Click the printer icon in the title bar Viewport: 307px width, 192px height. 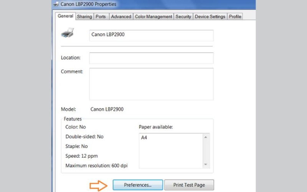coord(56,4)
